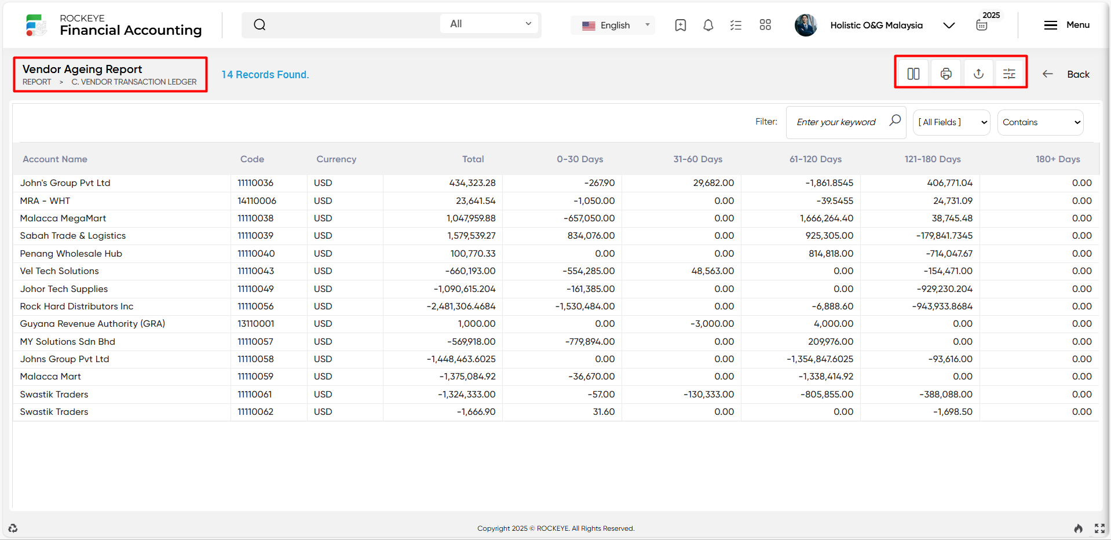Sort by 0-30 Days column header
Viewport: 1111px width, 540px height.
[x=580, y=159]
